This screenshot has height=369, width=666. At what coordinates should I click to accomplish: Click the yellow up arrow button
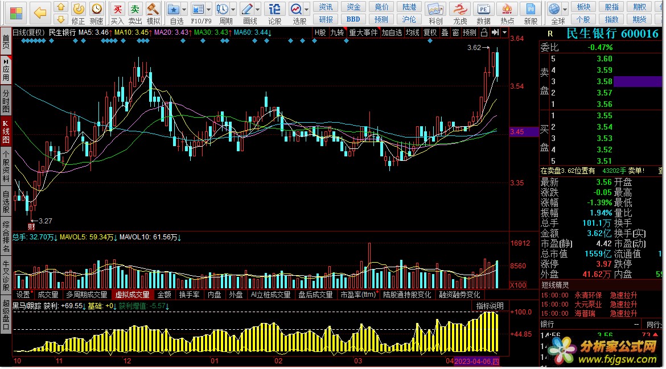(x=61, y=7)
